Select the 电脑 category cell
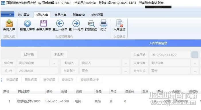The width and height of the screenshot is (201, 110). 78,101
